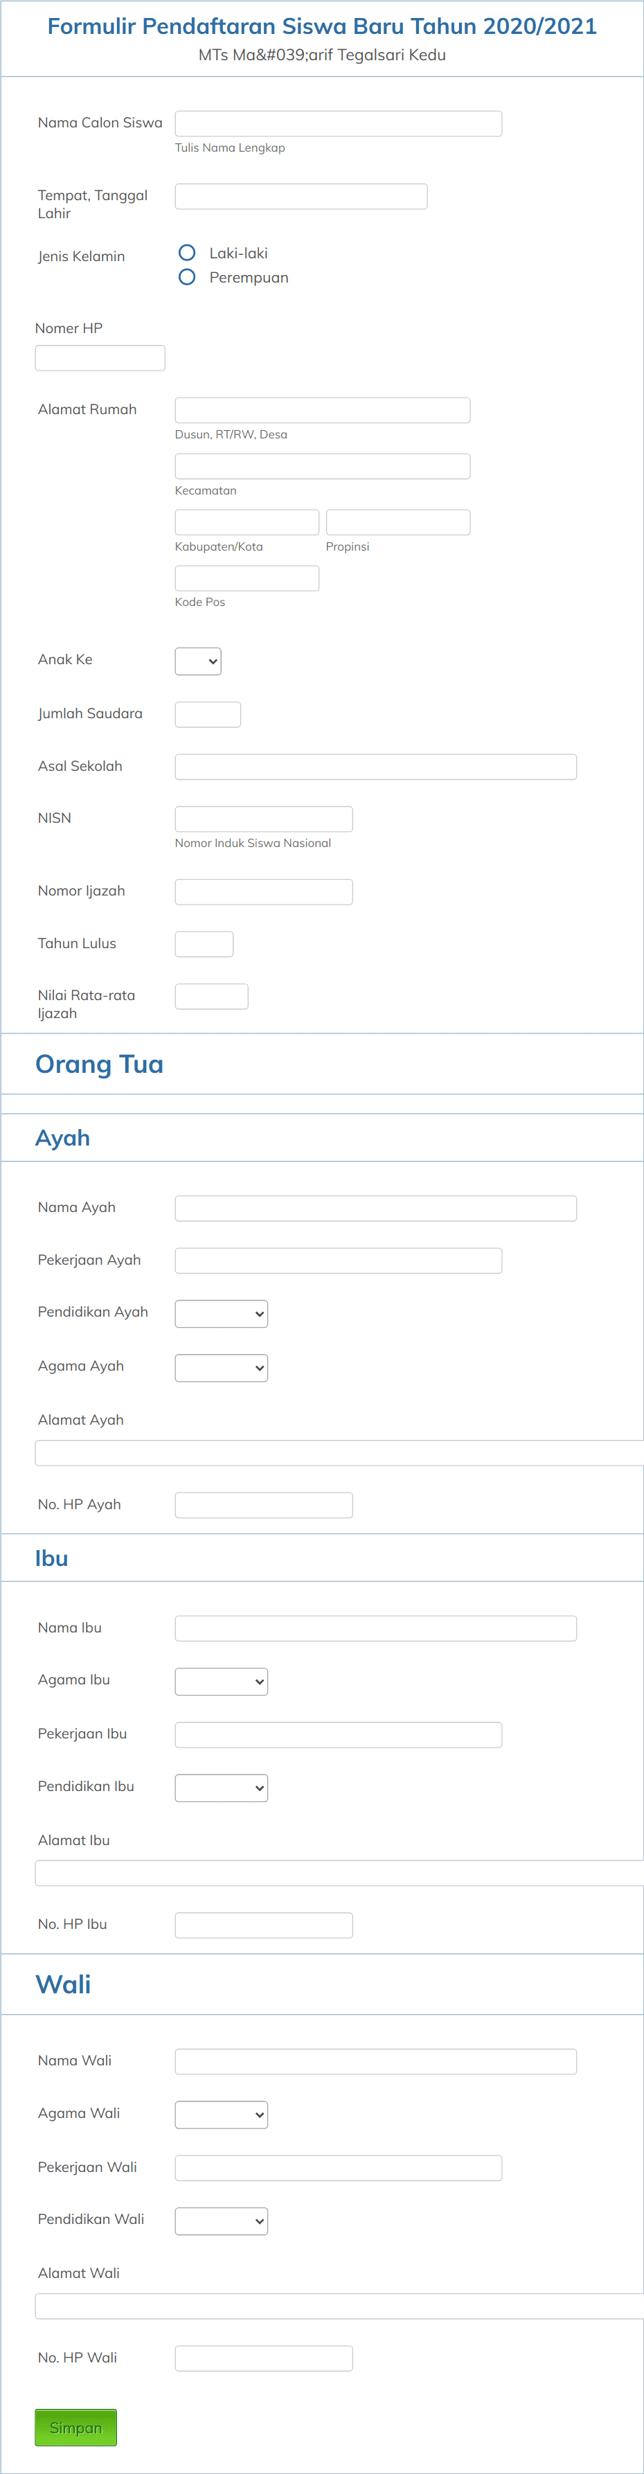Viewport: 644px width, 2474px height.
Task: Click the NISN input field
Action: coord(263,818)
